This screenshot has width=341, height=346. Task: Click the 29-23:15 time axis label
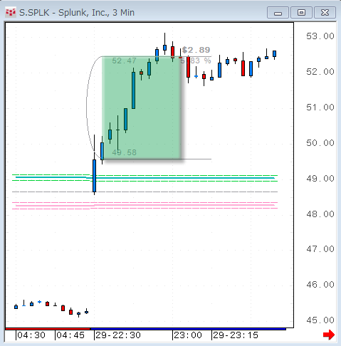click(236, 335)
